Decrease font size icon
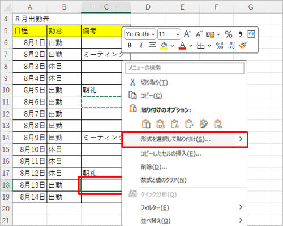Viewport: 283px width, 226px height. (x=199, y=34)
